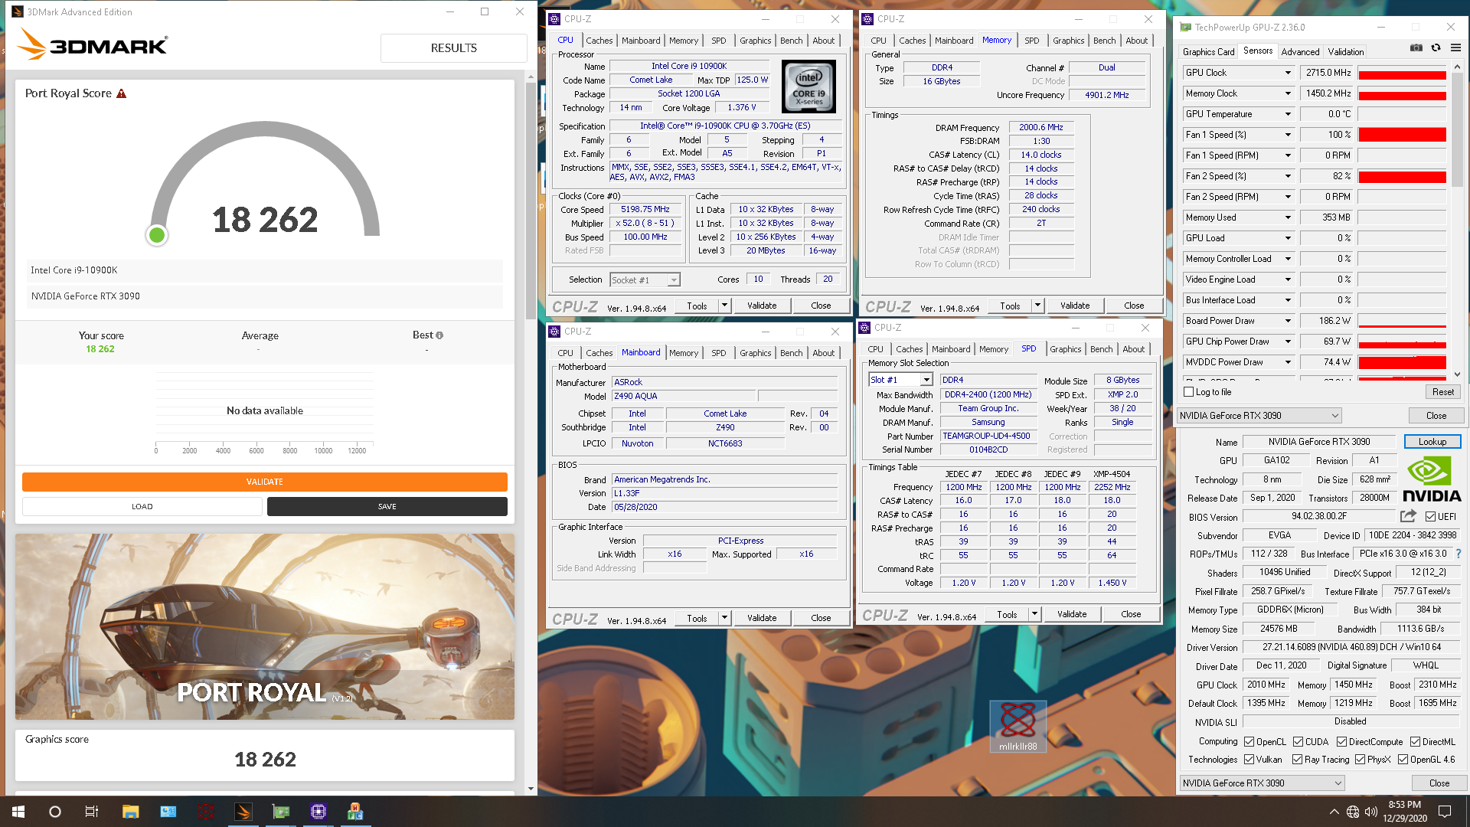
Task: Switch to CPU-Z via taskbar icon
Action: point(318,812)
